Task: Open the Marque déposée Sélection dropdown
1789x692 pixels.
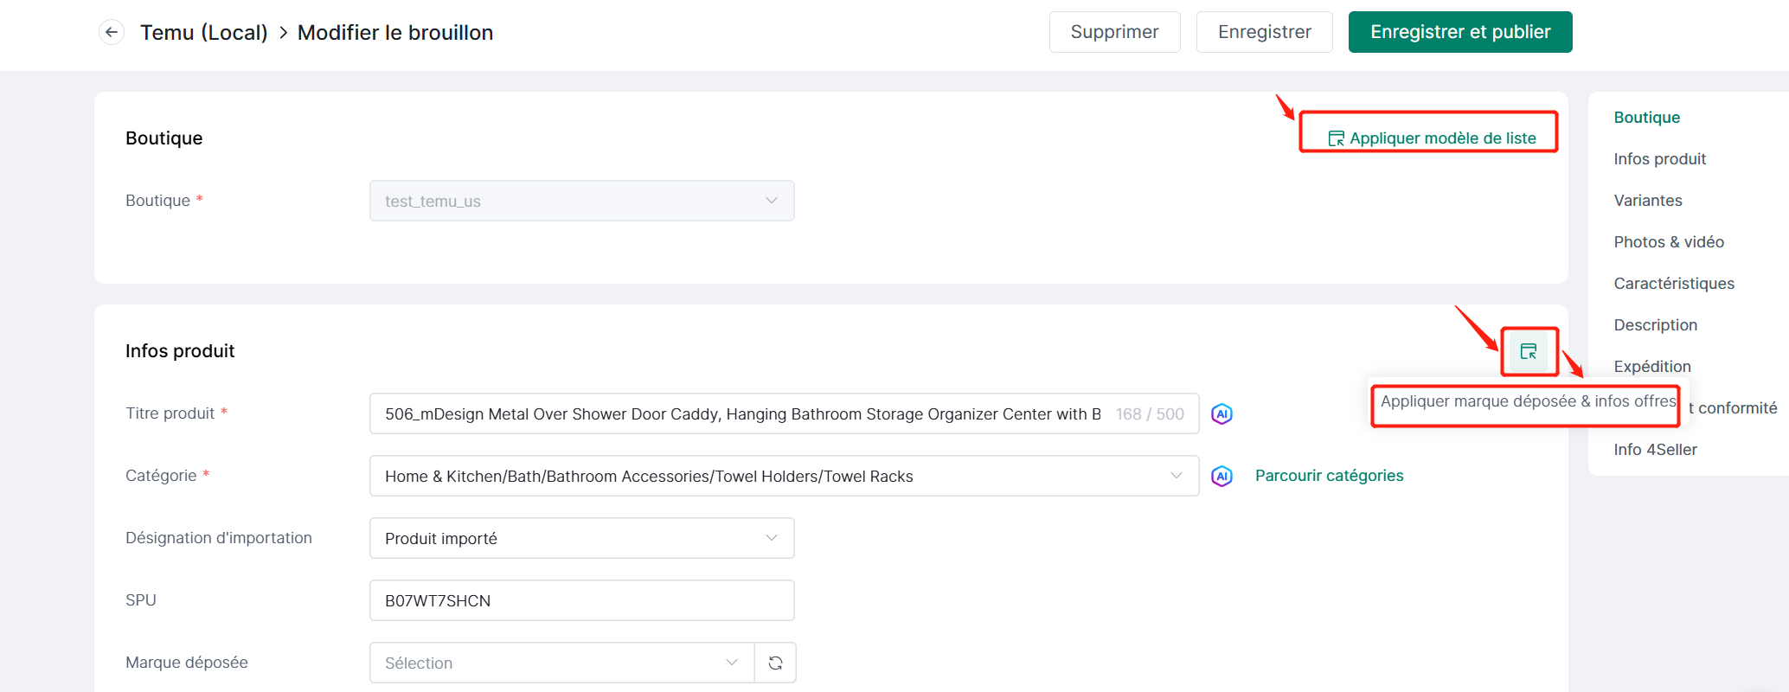Action: click(x=562, y=663)
